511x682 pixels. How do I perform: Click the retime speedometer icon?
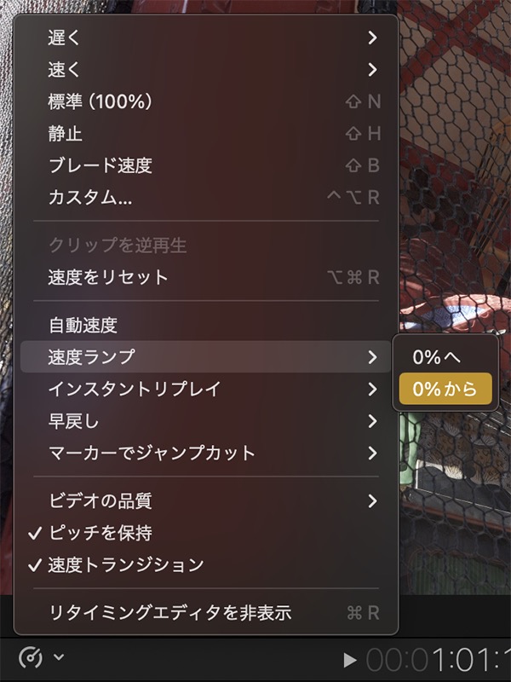(x=31, y=657)
